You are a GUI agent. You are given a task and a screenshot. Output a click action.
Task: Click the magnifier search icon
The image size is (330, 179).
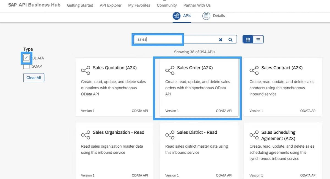[x=230, y=40]
